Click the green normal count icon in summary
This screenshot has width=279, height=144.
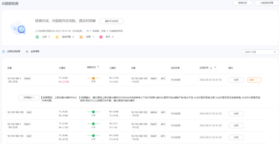click(37, 37)
